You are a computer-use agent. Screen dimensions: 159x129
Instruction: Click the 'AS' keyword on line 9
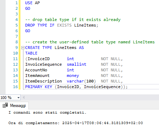point(81,48)
